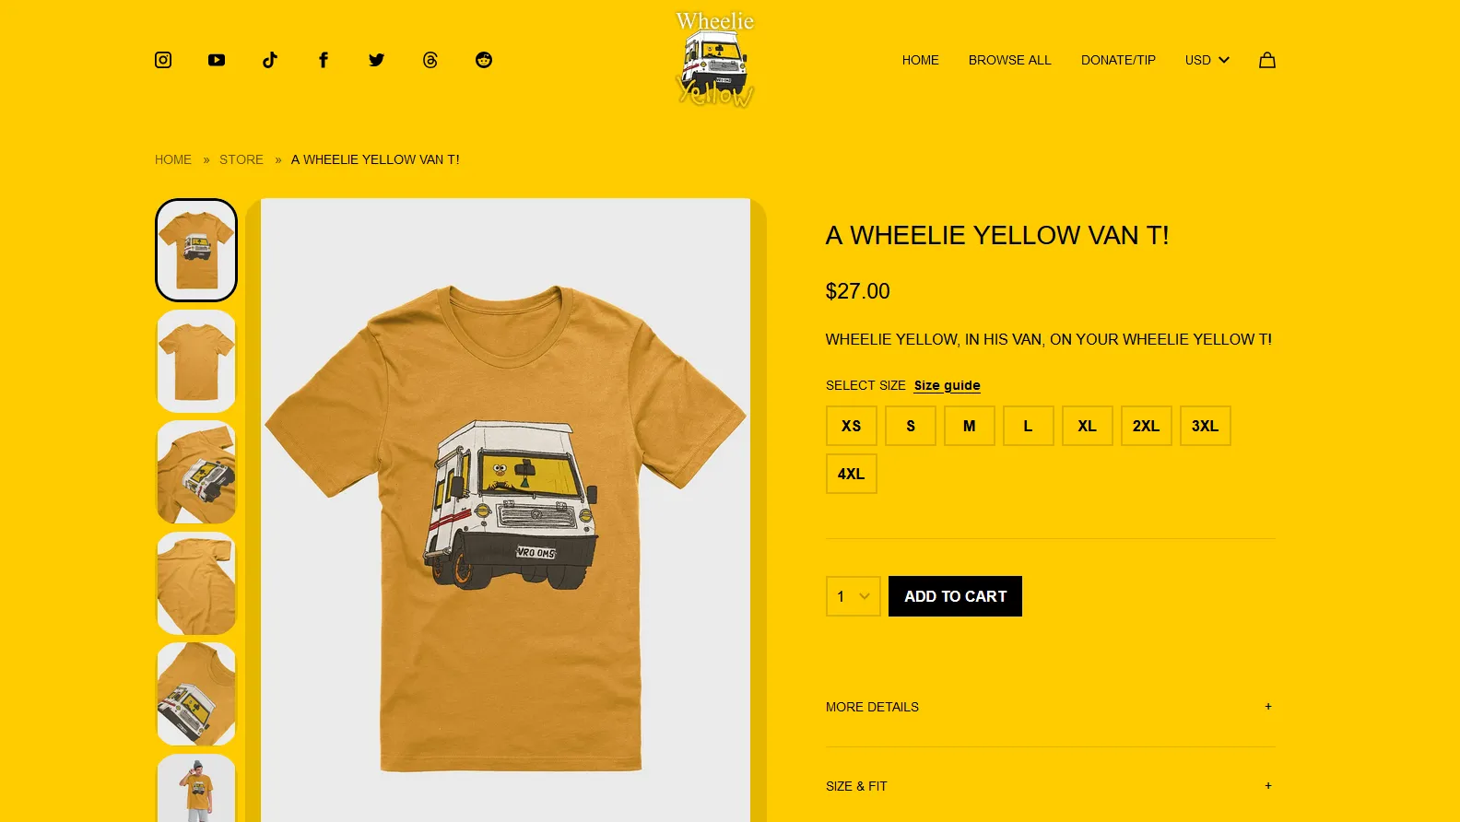Image resolution: width=1460 pixels, height=822 pixels.
Task: Visit the Reddit community icon
Action: pyautogui.click(x=484, y=60)
